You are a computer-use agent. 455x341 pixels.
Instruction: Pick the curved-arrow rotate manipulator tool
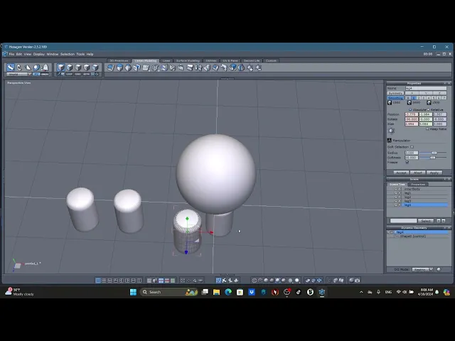pos(19,67)
